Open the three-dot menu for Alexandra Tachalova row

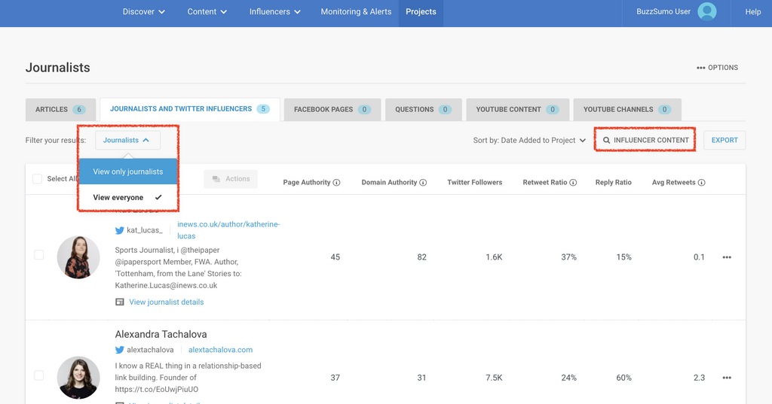[x=727, y=378]
